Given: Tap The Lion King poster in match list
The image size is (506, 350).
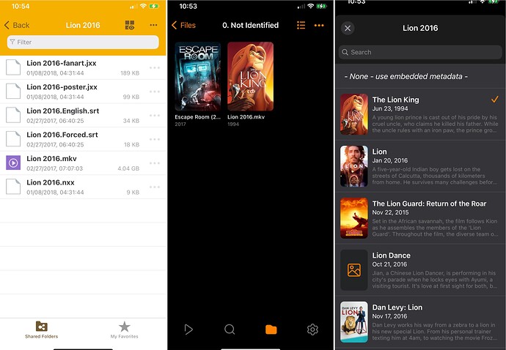Looking at the screenshot, I should [x=354, y=114].
